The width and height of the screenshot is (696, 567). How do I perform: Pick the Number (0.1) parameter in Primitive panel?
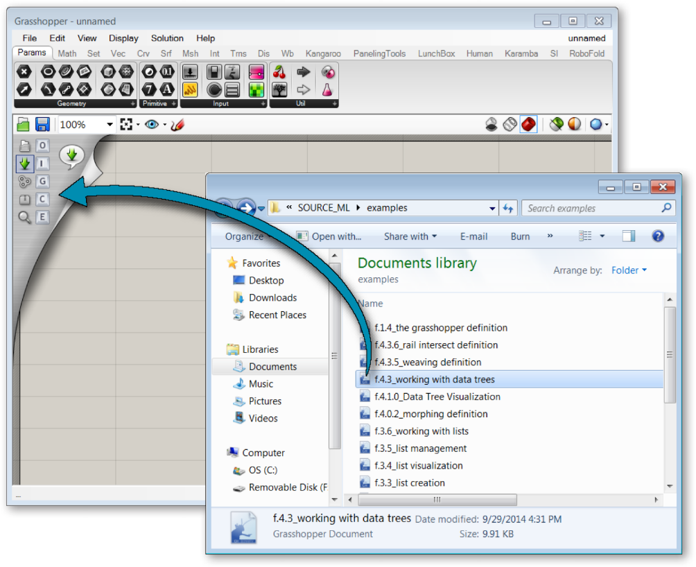(167, 71)
